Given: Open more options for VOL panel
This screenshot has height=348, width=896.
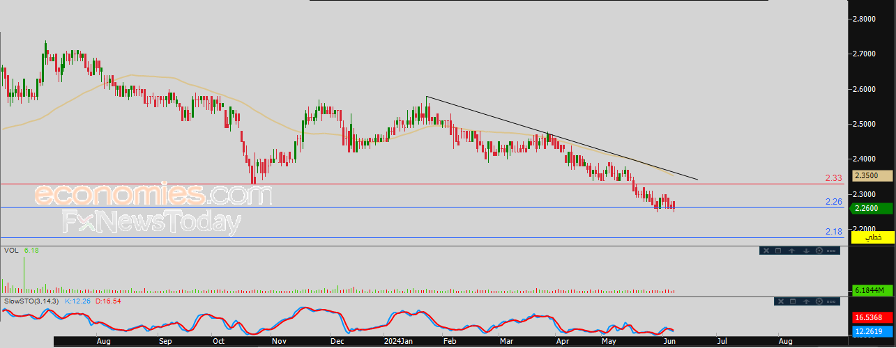Looking at the screenshot, I should coord(831,251).
